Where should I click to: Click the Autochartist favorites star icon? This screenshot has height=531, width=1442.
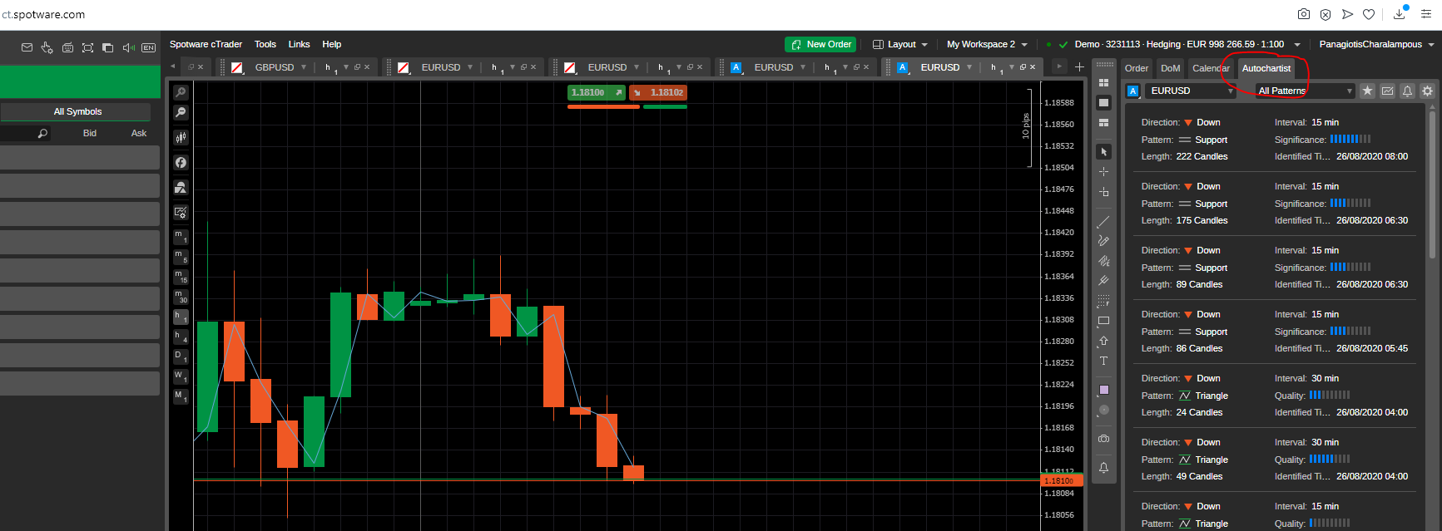click(x=1367, y=91)
